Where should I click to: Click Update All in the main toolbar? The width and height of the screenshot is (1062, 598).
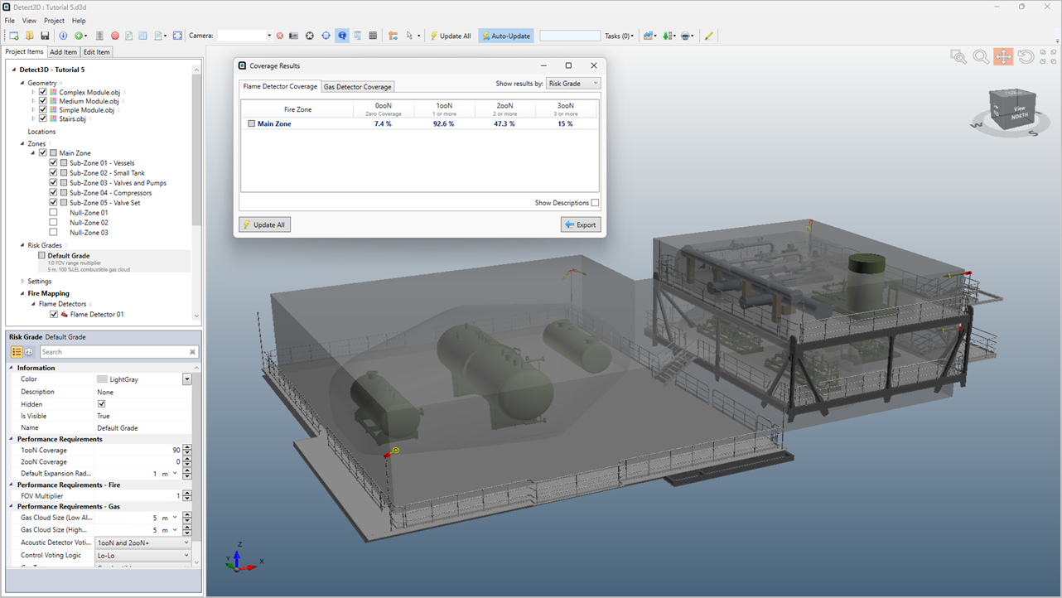tap(451, 36)
